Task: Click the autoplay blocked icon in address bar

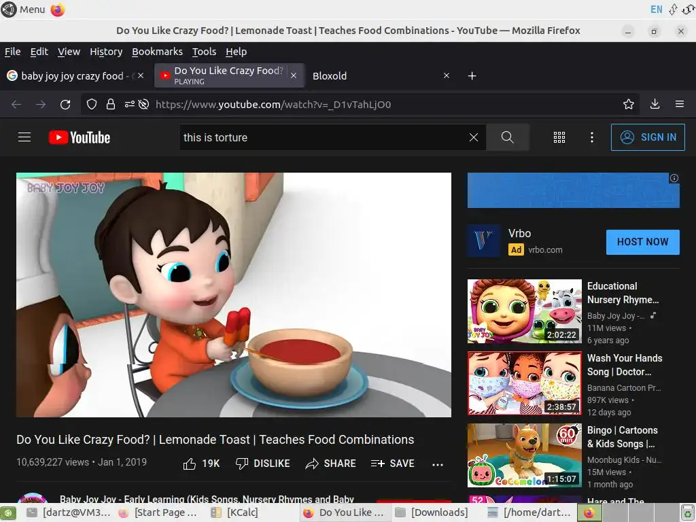Action: (x=143, y=104)
